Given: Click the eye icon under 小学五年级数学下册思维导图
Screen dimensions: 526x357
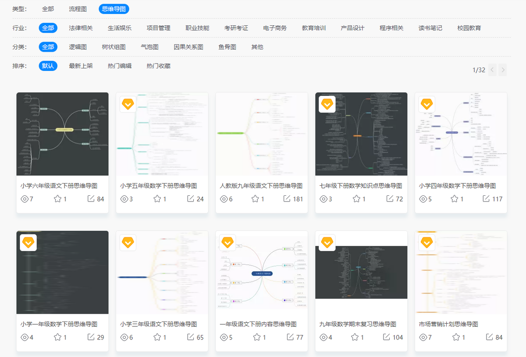Looking at the screenshot, I should click(x=124, y=198).
